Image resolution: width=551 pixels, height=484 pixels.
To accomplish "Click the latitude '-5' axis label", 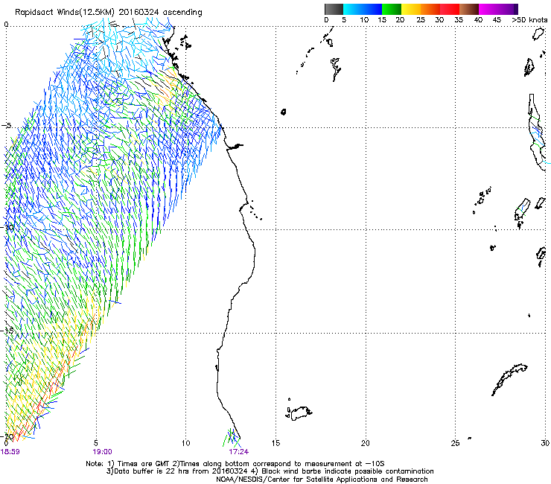I will pos(7,126).
